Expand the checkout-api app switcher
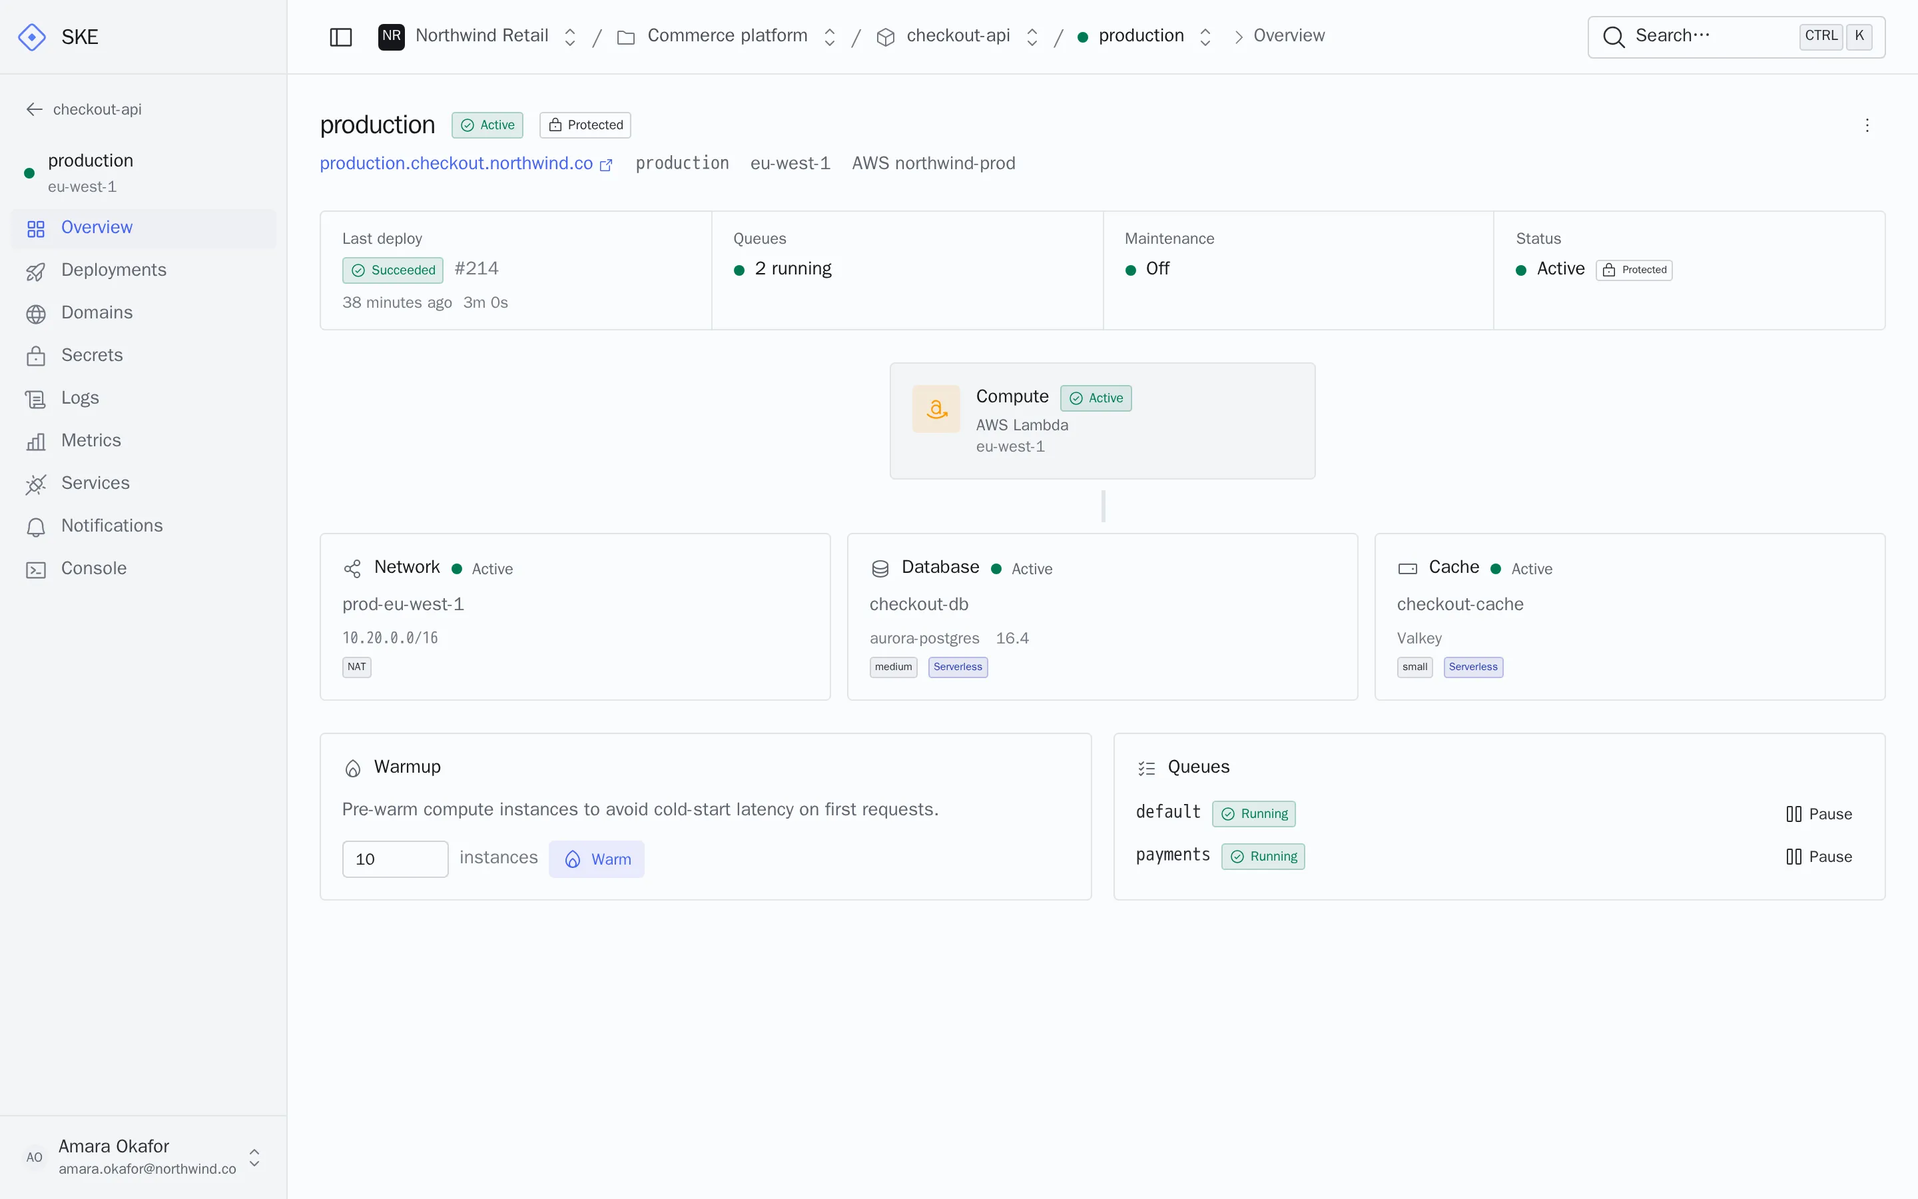The height and width of the screenshot is (1199, 1918). pyautogui.click(x=1032, y=37)
